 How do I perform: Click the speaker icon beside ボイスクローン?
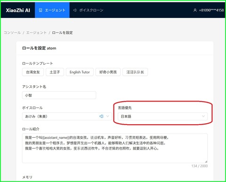75,10
